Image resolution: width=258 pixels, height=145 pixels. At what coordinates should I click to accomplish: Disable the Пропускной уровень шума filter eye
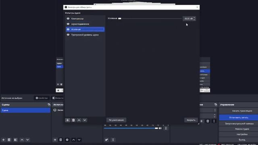pyautogui.click(x=68, y=35)
